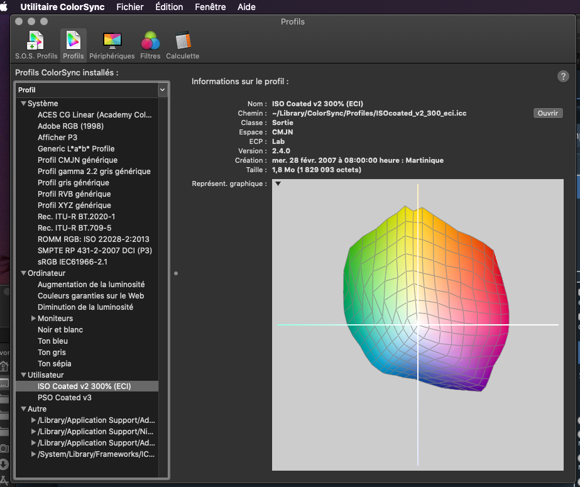Open the graph options triangle menu
Image resolution: width=580 pixels, height=487 pixels.
click(x=278, y=183)
